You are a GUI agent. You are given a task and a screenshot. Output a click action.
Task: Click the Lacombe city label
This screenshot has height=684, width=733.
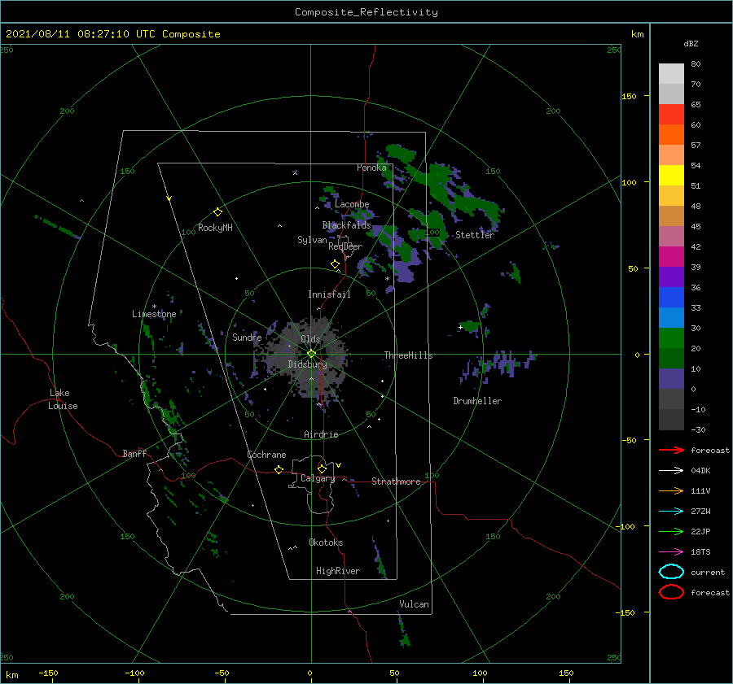tap(352, 204)
